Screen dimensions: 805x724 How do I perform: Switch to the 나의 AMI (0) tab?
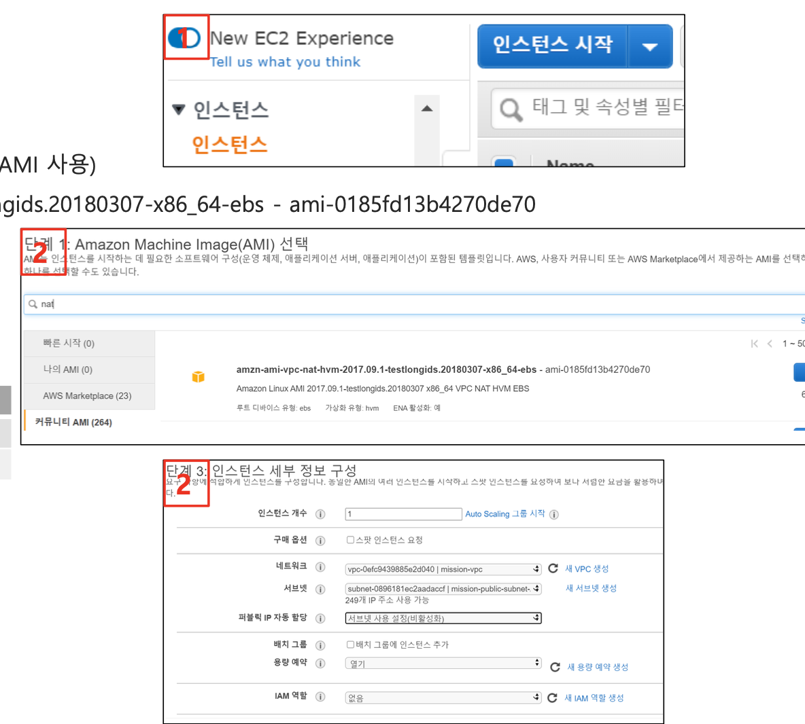coord(89,369)
